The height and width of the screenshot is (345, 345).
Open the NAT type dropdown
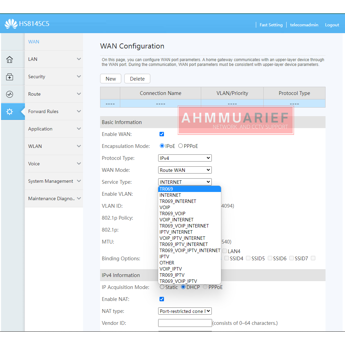tap(185, 311)
